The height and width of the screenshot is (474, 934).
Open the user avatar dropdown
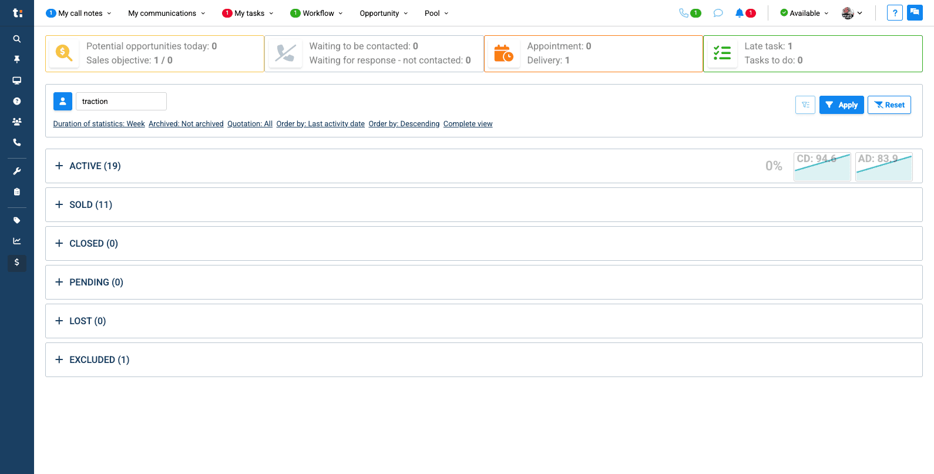pos(852,13)
